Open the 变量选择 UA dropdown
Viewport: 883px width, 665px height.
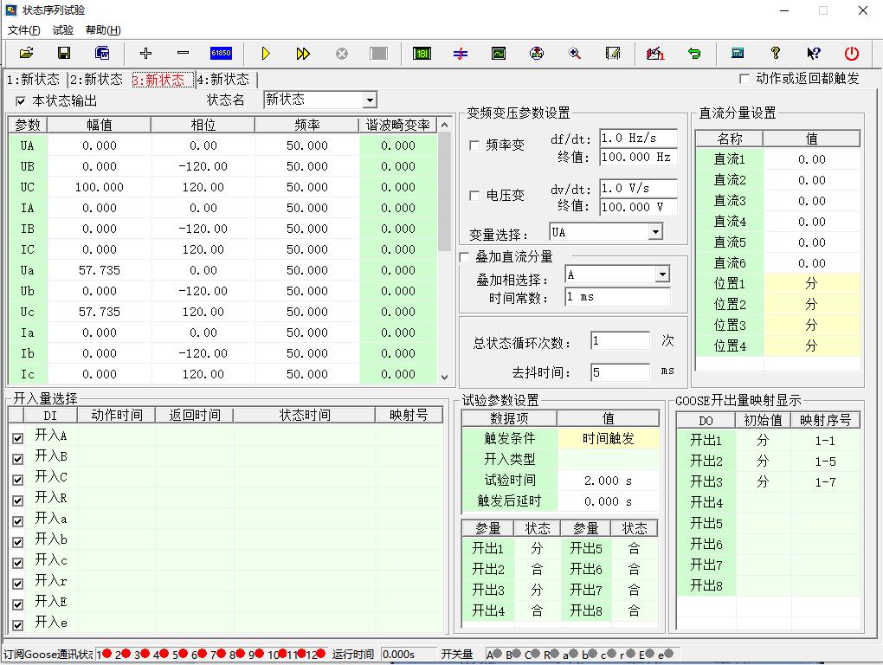(x=655, y=232)
